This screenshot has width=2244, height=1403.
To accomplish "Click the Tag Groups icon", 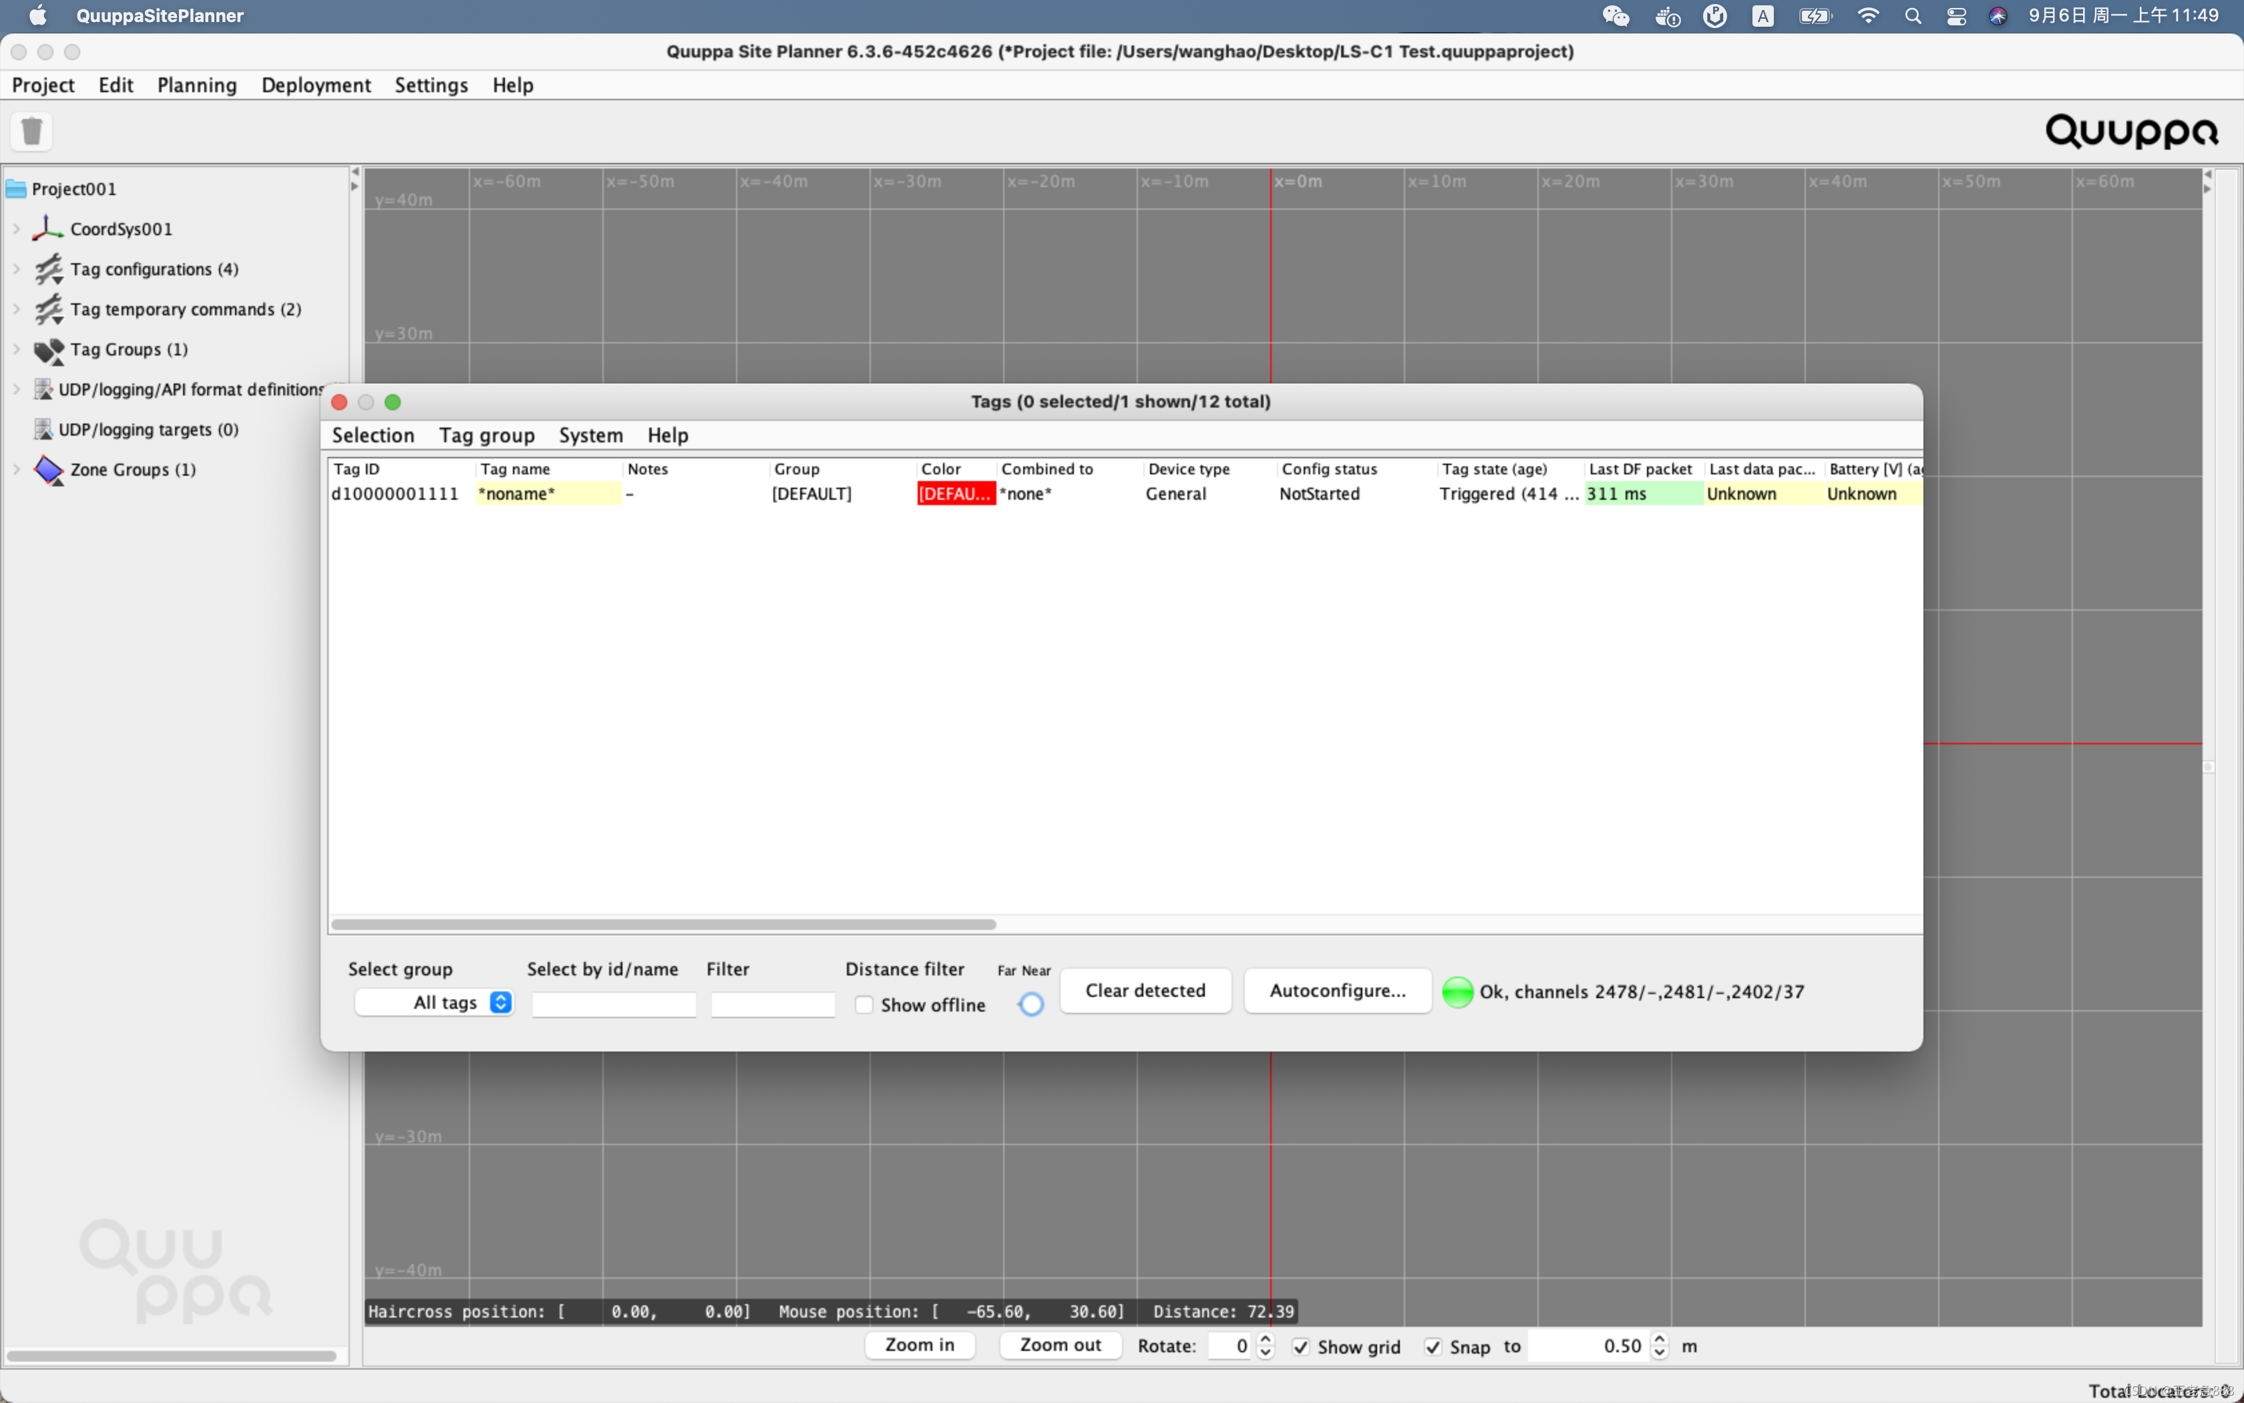I will [x=48, y=350].
